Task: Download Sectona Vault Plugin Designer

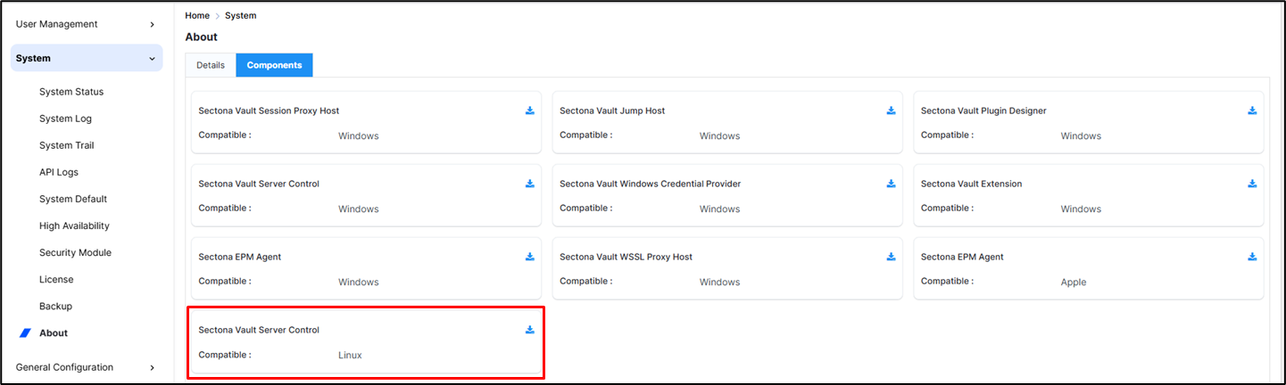Action: tap(1252, 111)
